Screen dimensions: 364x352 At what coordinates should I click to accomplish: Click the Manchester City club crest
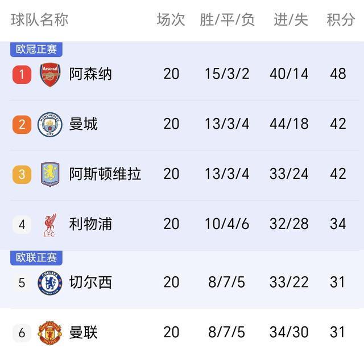(x=50, y=124)
